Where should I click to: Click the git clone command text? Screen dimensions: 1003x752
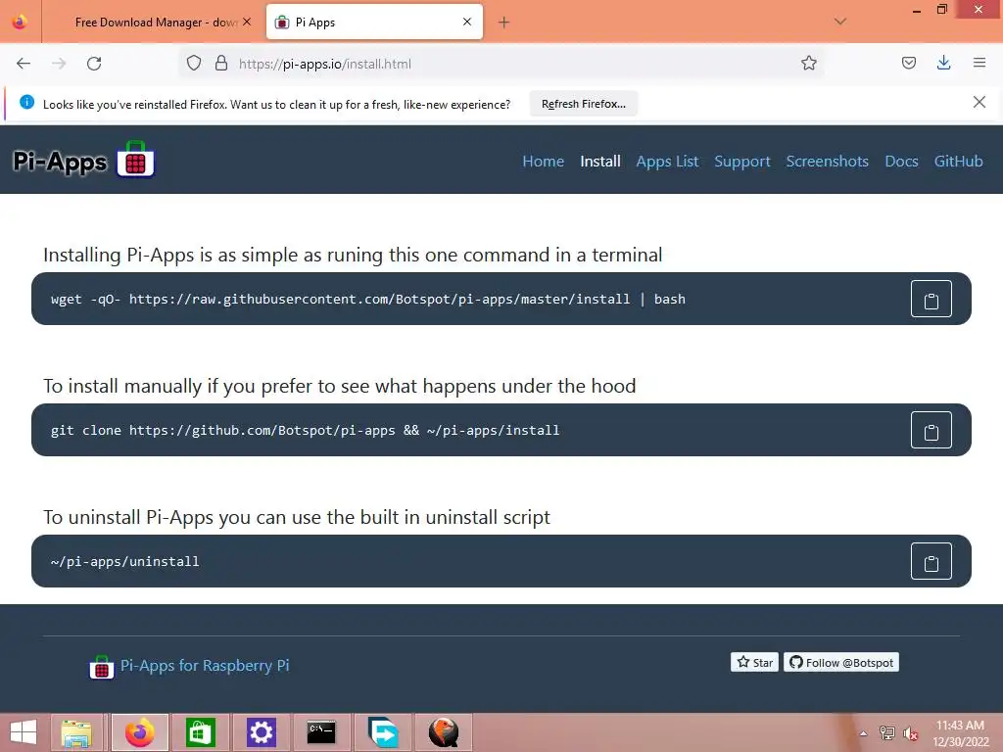(306, 431)
